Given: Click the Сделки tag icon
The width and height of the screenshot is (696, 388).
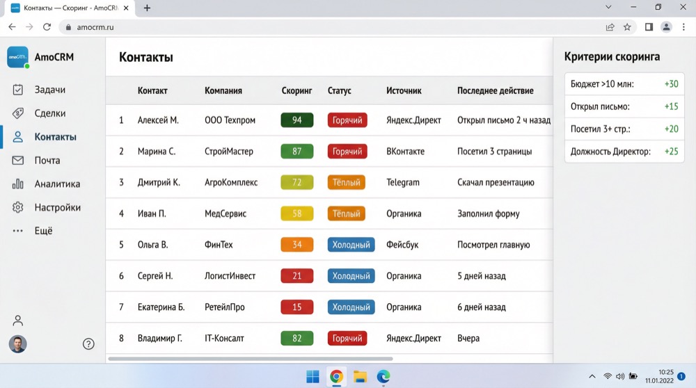Looking at the screenshot, I should [x=18, y=113].
